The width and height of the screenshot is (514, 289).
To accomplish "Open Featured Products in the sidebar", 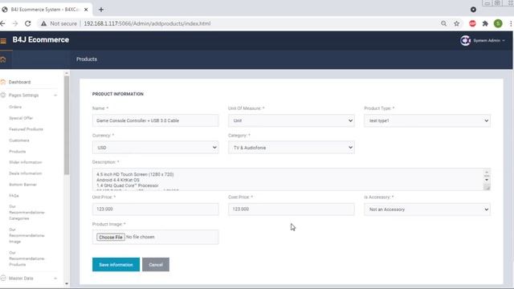I will point(26,129).
